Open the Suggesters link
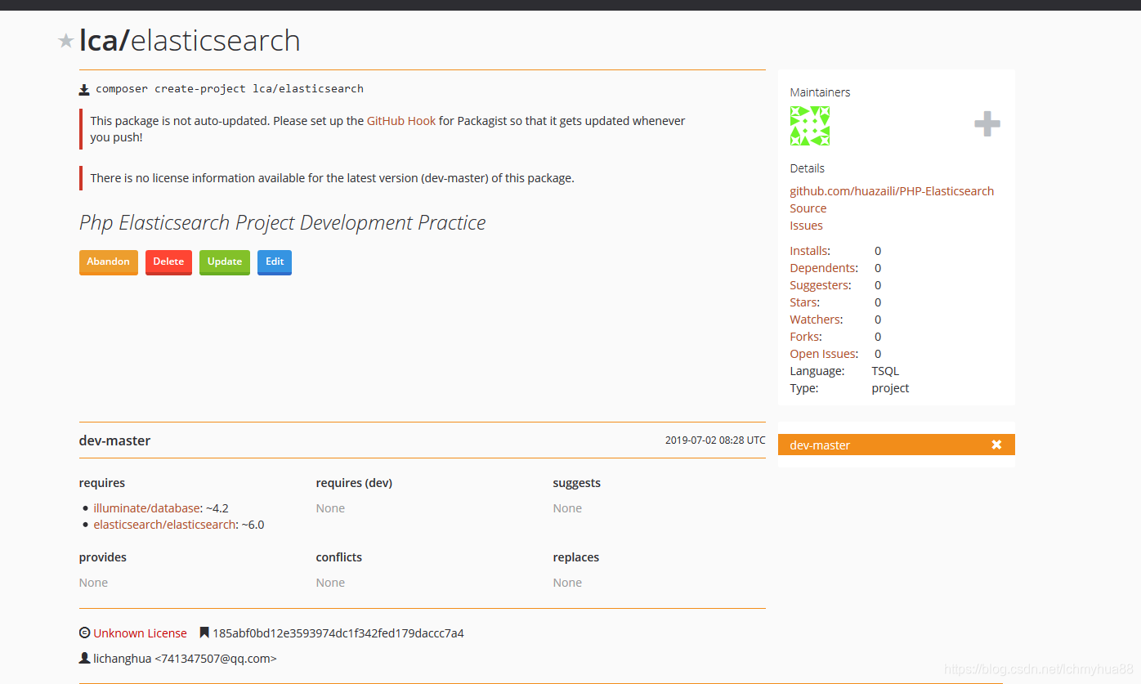Viewport: 1141px width, 684px height. tap(819, 285)
